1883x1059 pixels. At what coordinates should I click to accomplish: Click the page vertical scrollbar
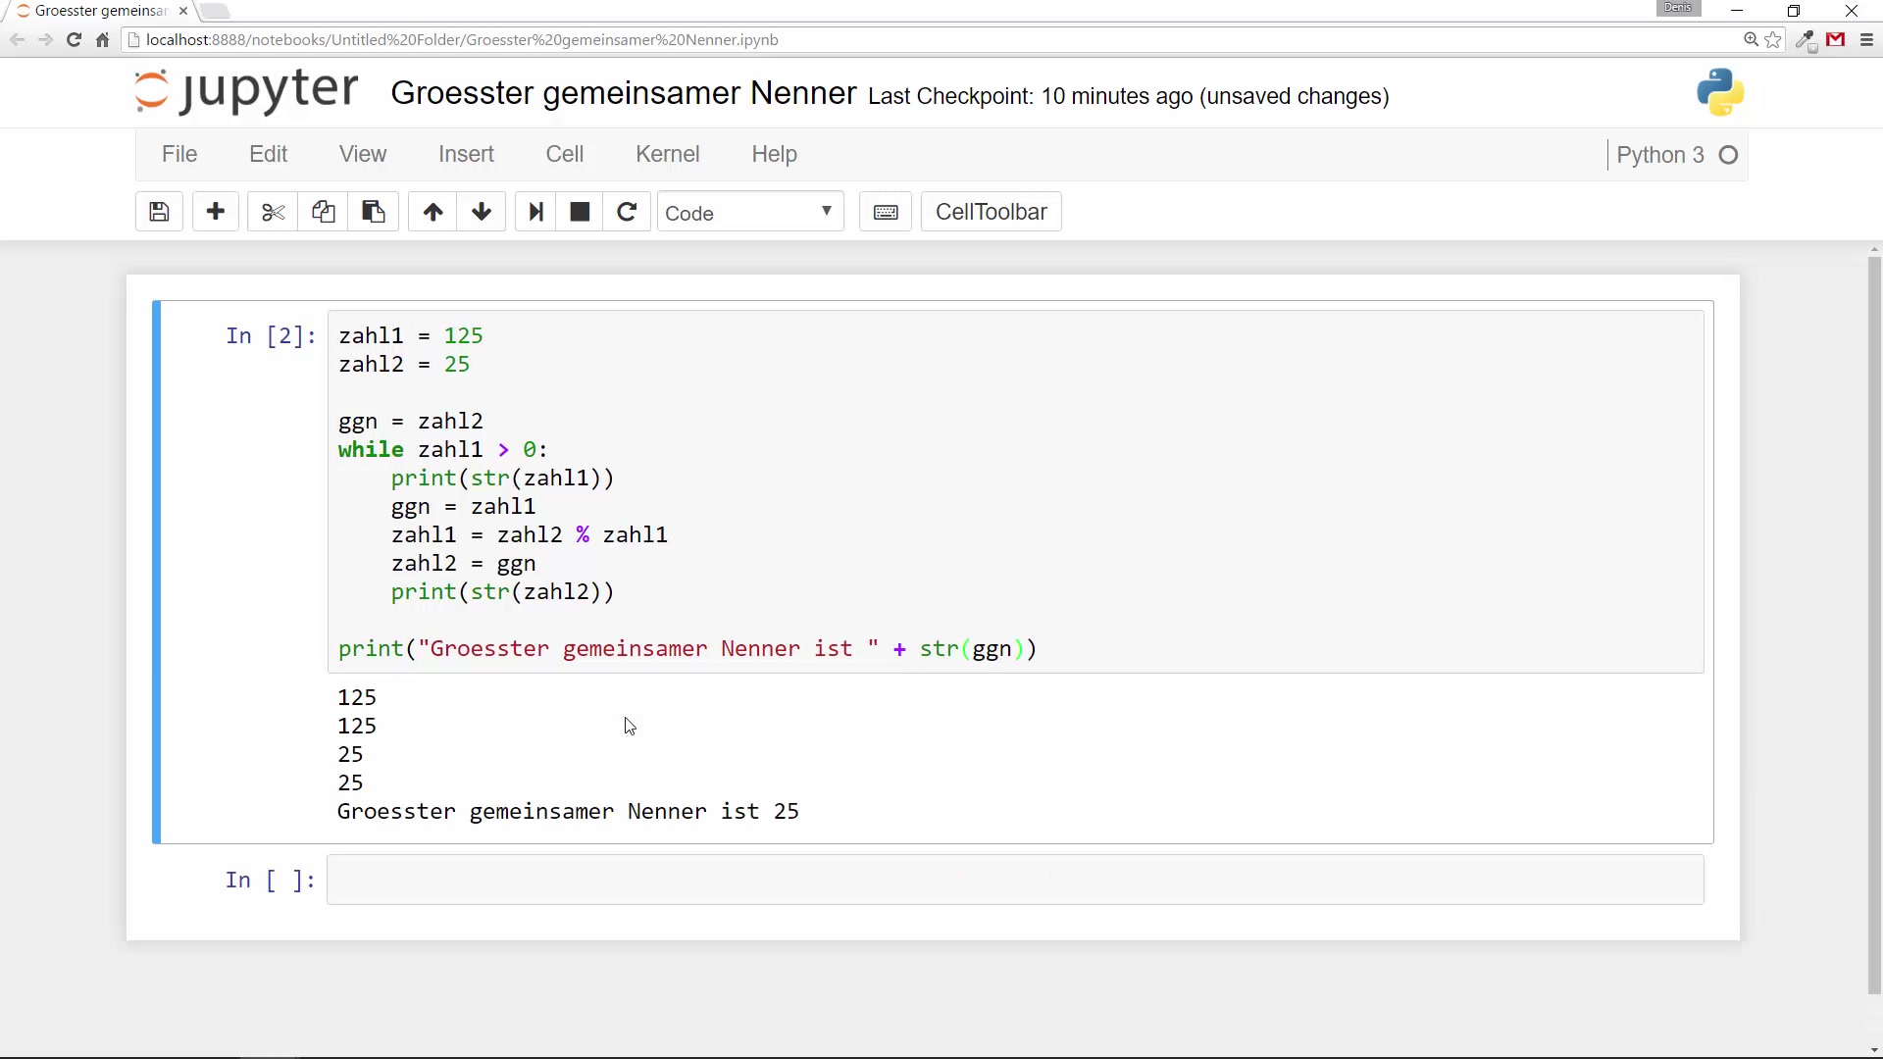[1874, 628]
